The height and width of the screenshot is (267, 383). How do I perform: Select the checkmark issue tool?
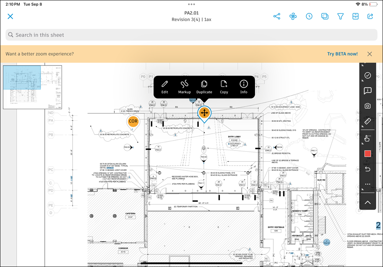[367, 75]
